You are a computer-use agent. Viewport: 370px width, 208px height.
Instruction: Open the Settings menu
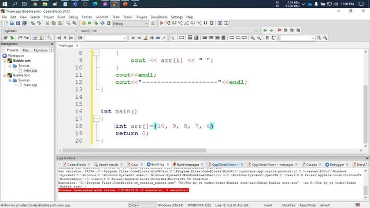pos(177,17)
